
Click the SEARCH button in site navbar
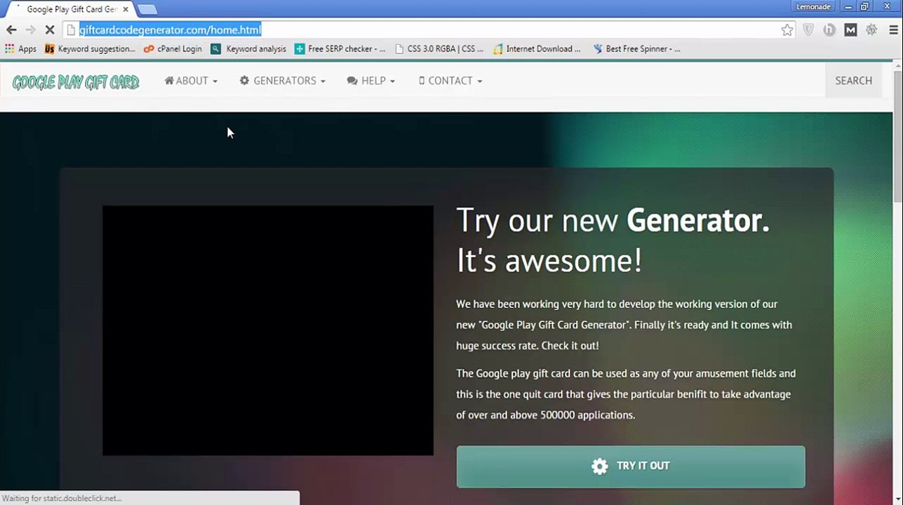tap(853, 81)
